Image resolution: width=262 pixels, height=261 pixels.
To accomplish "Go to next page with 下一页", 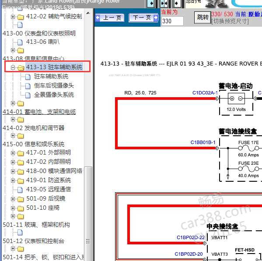I will [144, 18].
